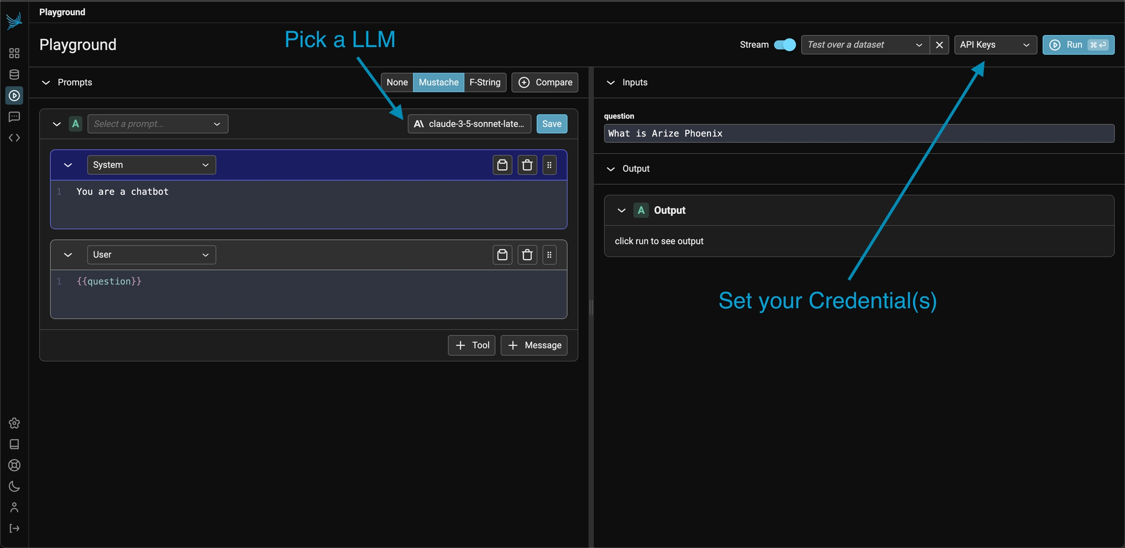Delete the System message with trash icon
This screenshot has width=1125, height=548.
pos(527,165)
